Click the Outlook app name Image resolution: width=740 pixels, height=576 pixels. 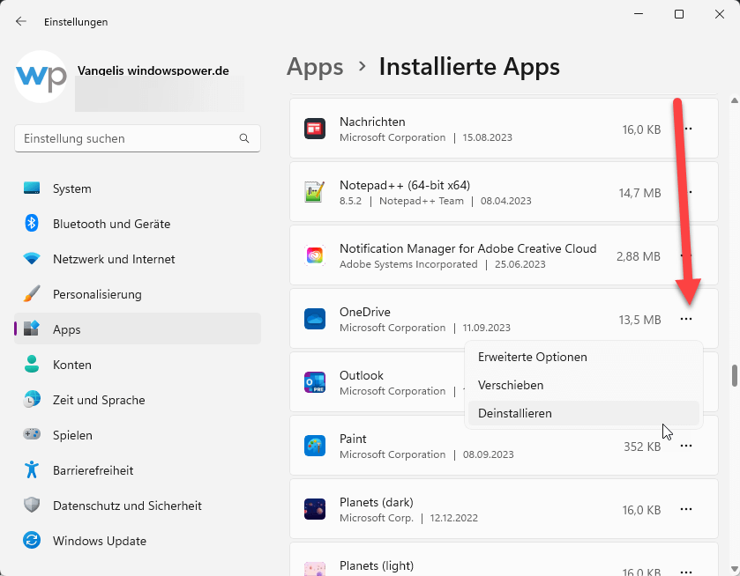click(362, 376)
